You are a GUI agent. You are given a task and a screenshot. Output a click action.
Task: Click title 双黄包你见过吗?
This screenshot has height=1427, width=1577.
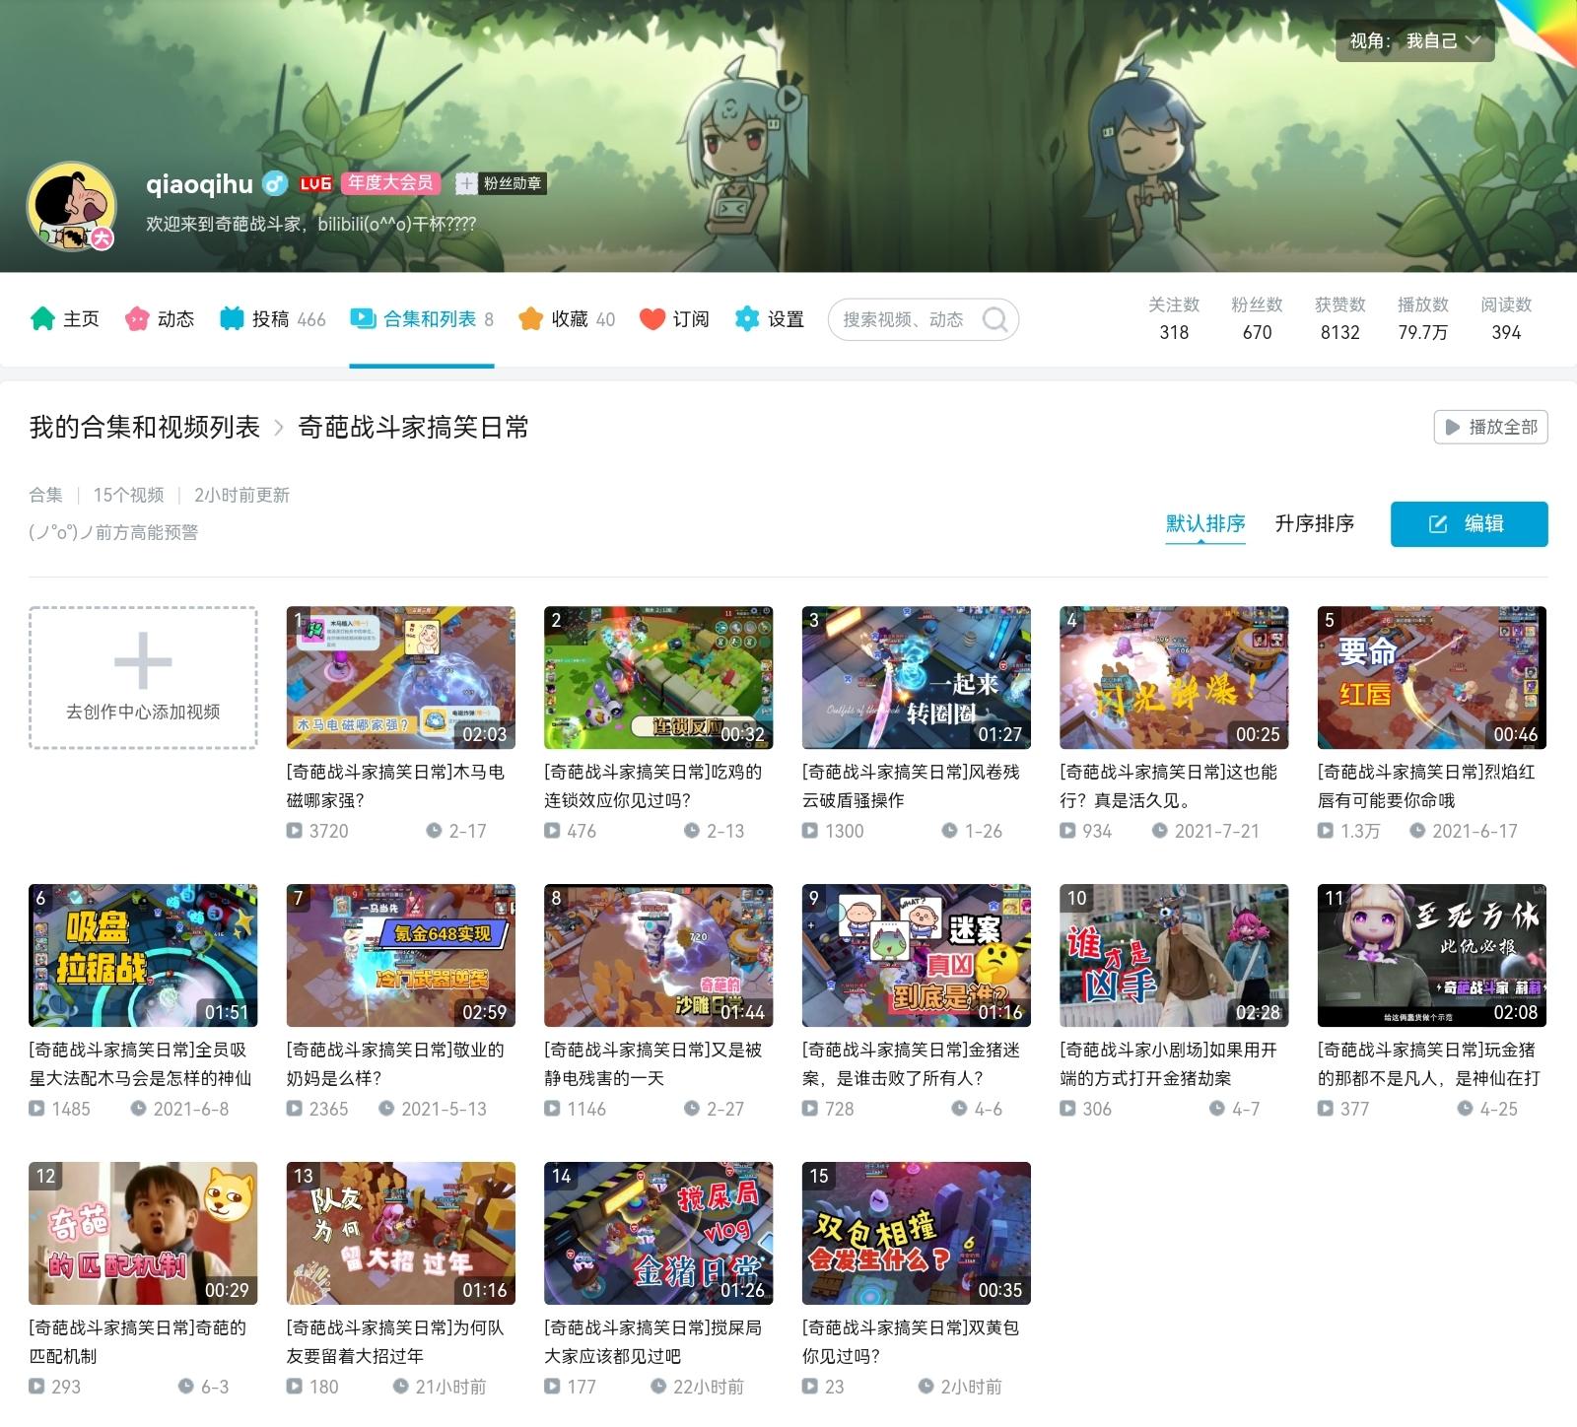pyautogui.click(x=911, y=1341)
